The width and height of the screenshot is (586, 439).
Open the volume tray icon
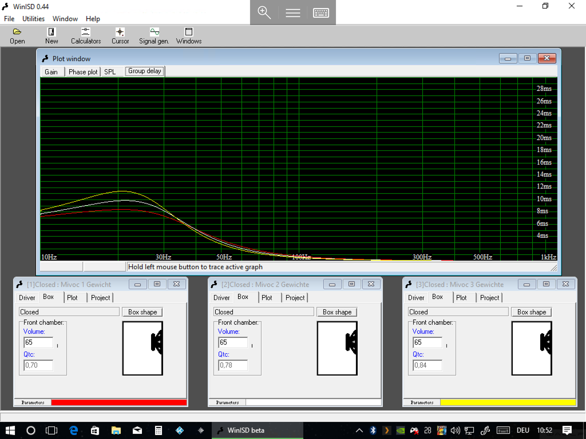(x=455, y=430)
